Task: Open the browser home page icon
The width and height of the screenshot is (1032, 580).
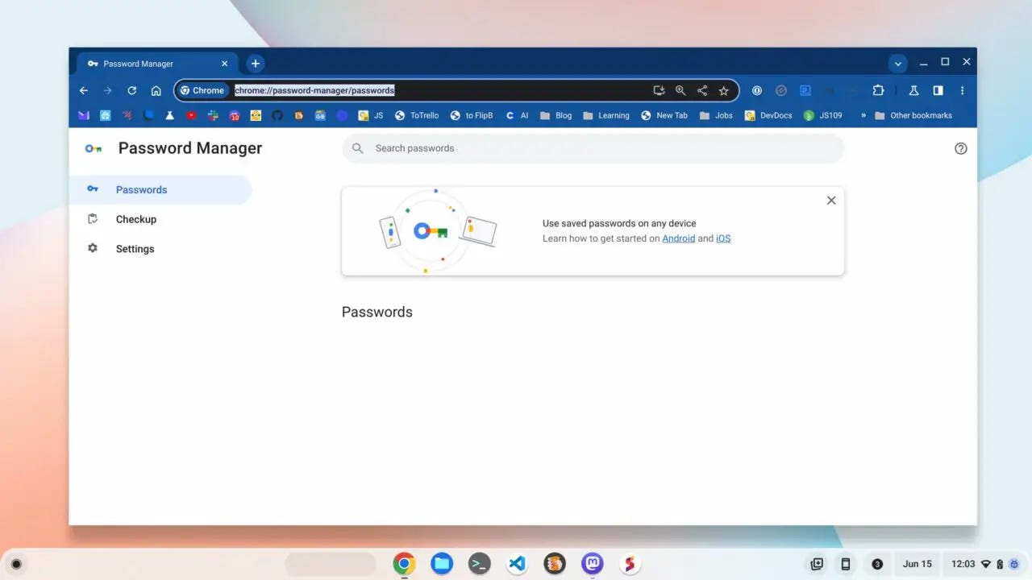Action: coord(156,91)
